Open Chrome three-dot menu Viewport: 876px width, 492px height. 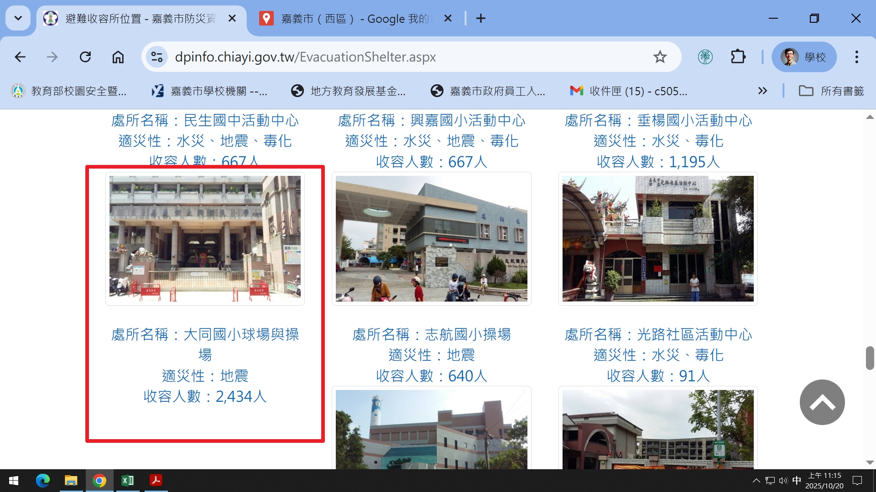click(x=856, y=57)
